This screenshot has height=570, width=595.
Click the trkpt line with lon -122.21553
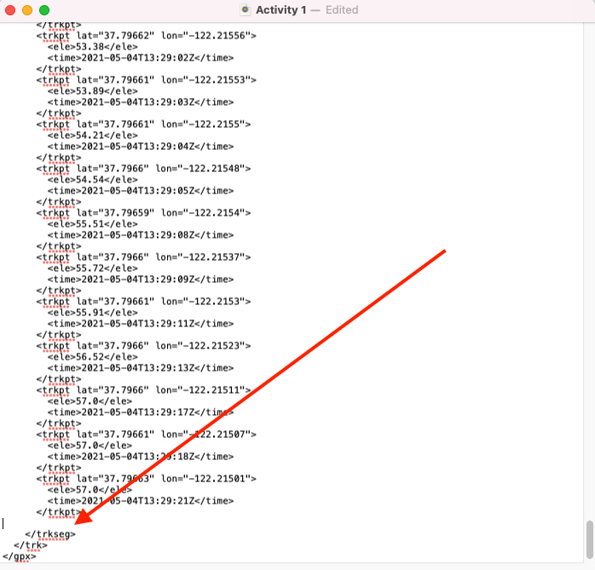(146, 80)
